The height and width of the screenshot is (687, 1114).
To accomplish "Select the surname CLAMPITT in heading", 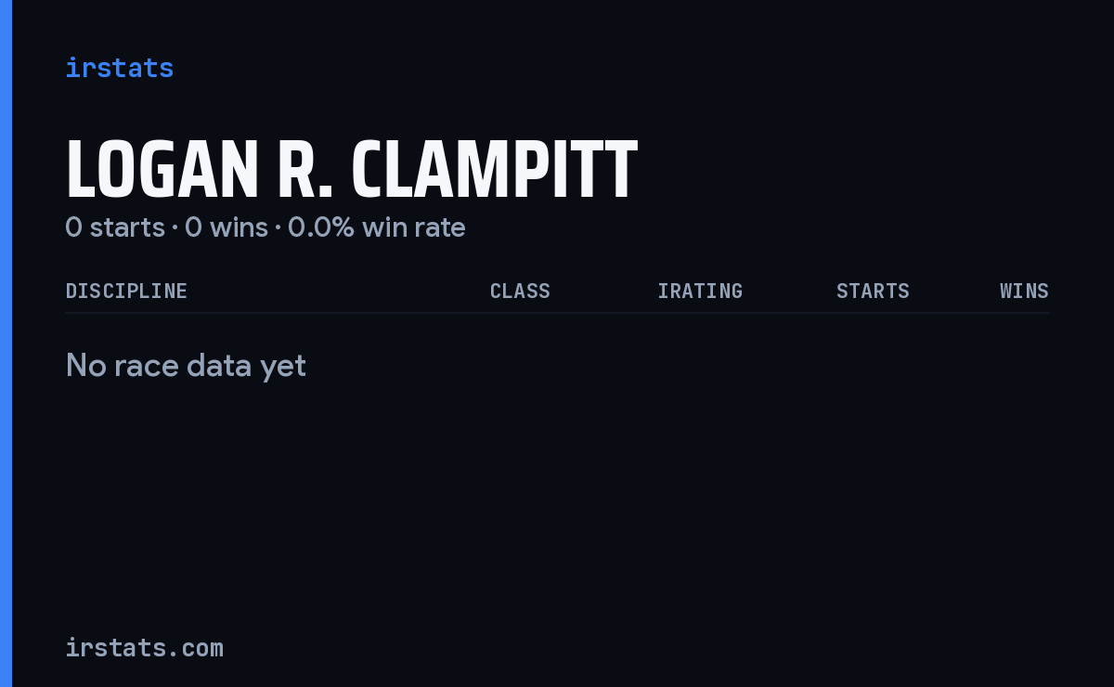I will 494,171.
